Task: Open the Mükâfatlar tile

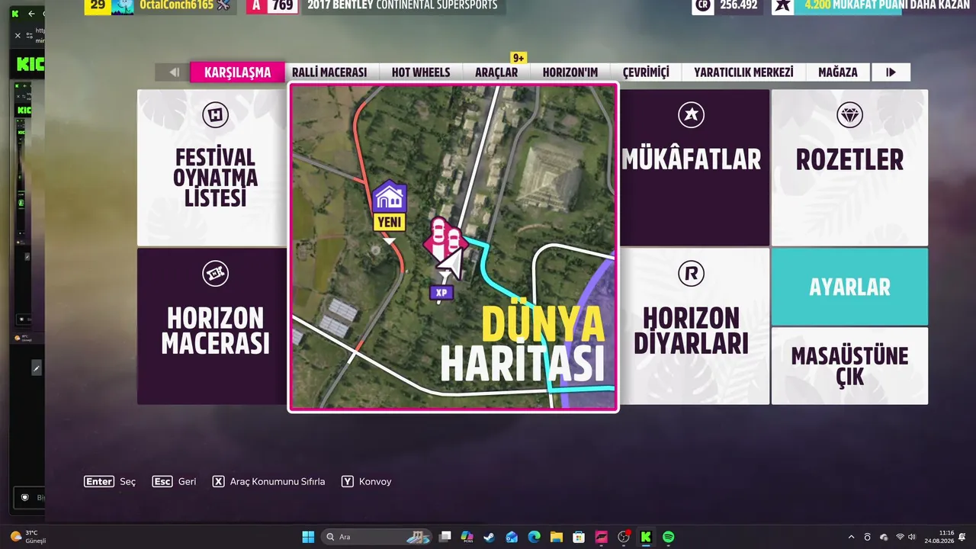Action: pyautogui.click(x=694, y=168)
